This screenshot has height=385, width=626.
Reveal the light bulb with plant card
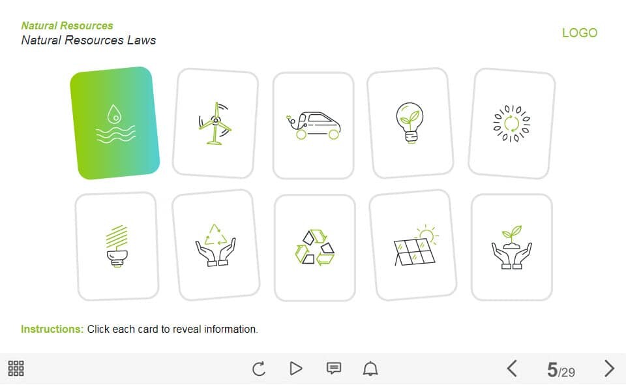(410, 123)
